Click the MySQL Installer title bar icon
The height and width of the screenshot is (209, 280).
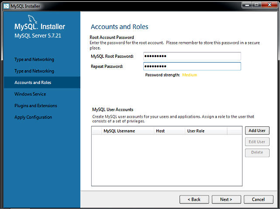pyautogui.click(x=6, y=6)
